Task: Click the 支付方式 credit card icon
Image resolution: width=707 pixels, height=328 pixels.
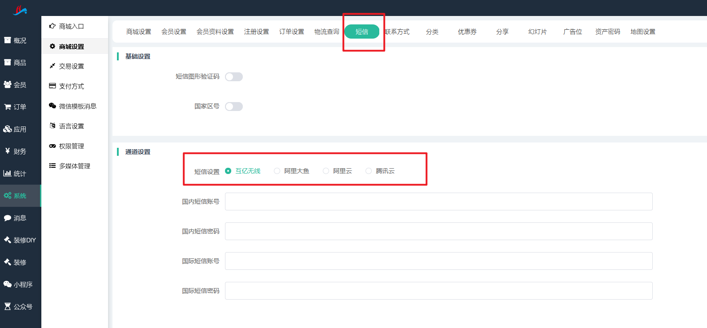Action: 52,86
